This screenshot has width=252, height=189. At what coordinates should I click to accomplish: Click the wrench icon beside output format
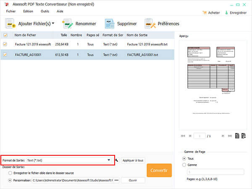[117, 160]
